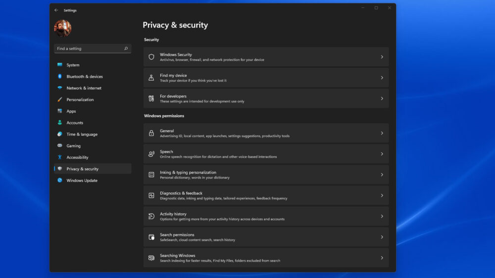Open General title
The height and width of the screenshot is (278, 495).
[x=167, y=131]
